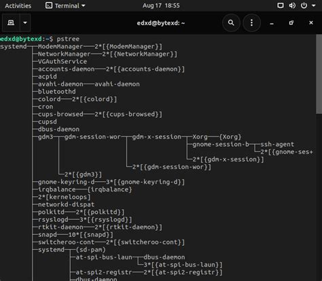Minimize the terminal window
This screenshot has height=281, width=322.
point(272,23)
